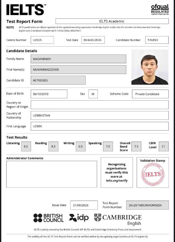
Task: Click the red IELTS validation stamp
Action: tap(153, 174)
